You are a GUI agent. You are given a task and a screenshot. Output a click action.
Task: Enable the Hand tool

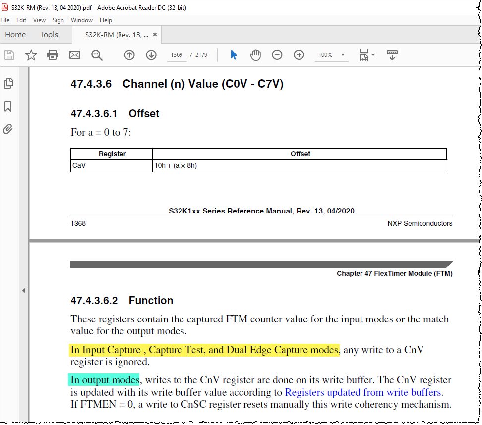pyautogui.click(x=255, y=55)
